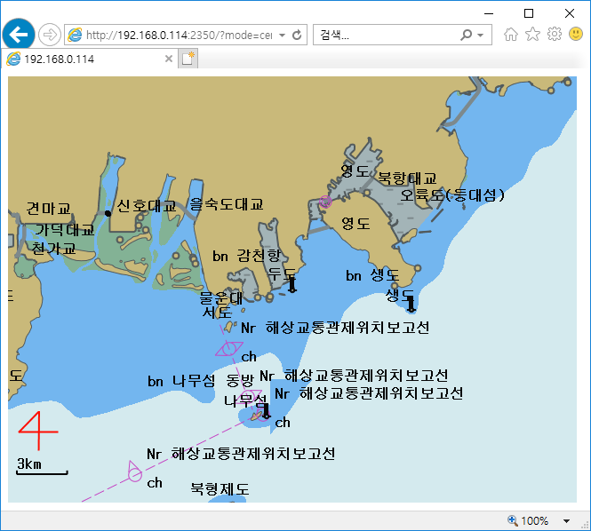Image resolution: width=591 pixels, height=531 pixels.
Task: Click the magnifier search icon
Action: [x=467, y=36]
